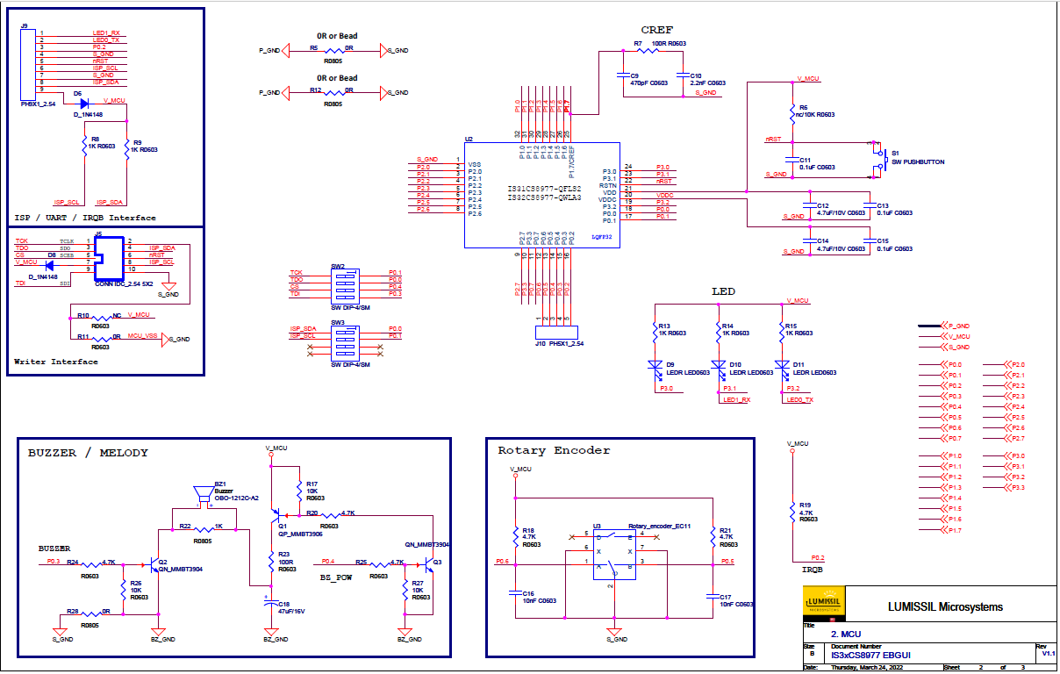Select the J10 PH5X1_2.54 connector

(x=554, y=333)
